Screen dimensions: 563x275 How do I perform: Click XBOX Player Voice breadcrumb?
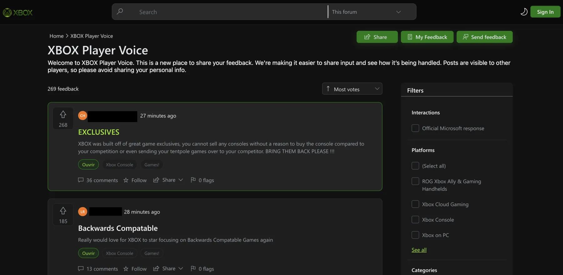click(x=92, y=36)
